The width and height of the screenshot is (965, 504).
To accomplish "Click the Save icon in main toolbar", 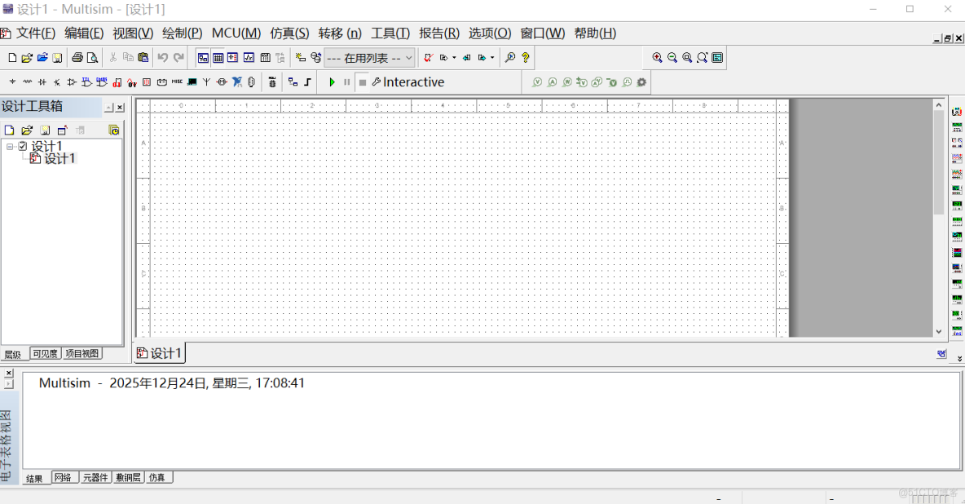I will point(57,58).
